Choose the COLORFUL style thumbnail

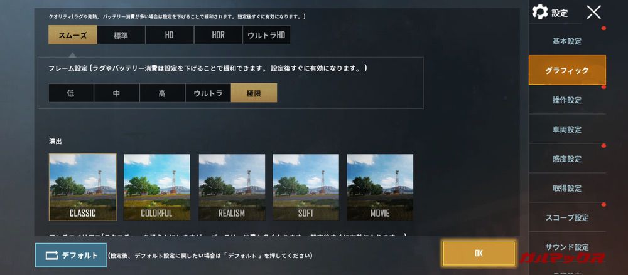click(157, 187)
